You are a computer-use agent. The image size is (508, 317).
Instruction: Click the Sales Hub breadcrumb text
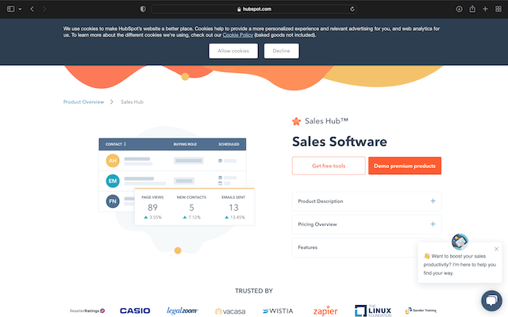(x=133, y=102)
